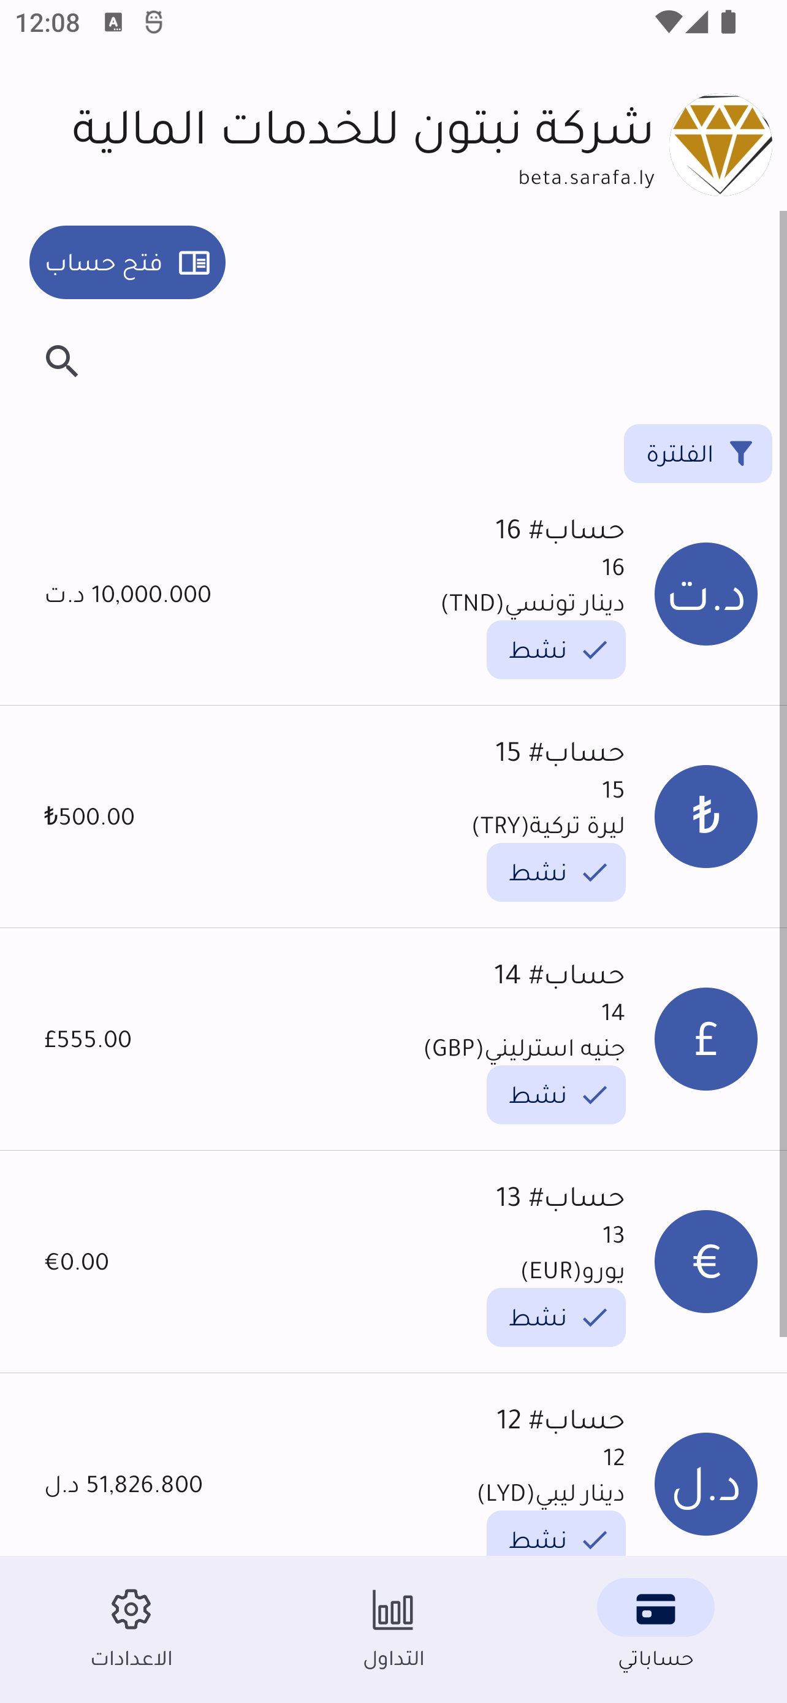Viewport: 787px width, 1703px height.
Task: Switch to the الاعدادات settings tab
Action: click(x=132, y=1628)
